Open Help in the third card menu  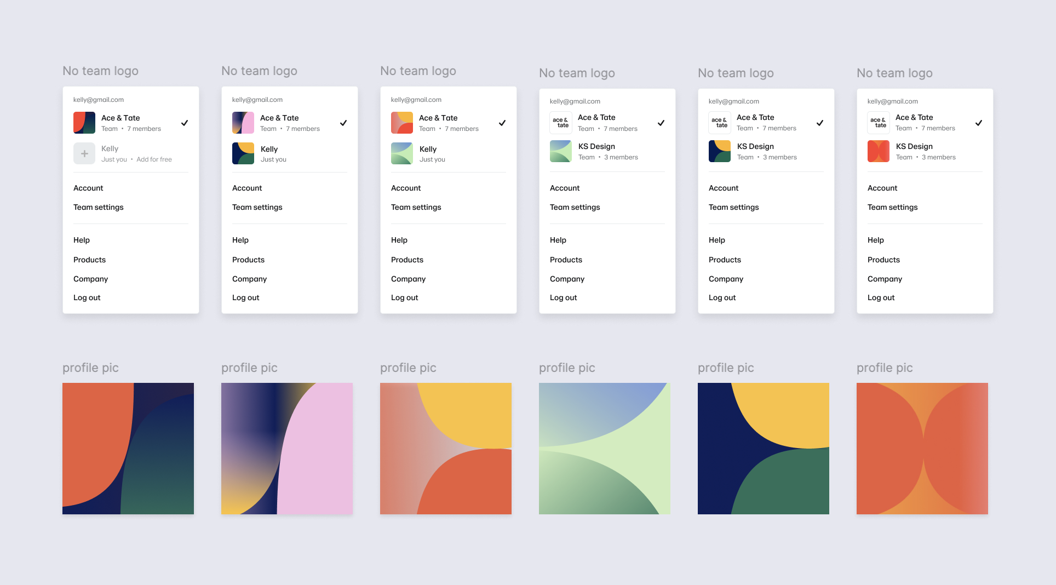tap(399, 240)
